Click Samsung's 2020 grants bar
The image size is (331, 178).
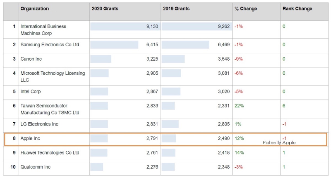pos(114,45)
